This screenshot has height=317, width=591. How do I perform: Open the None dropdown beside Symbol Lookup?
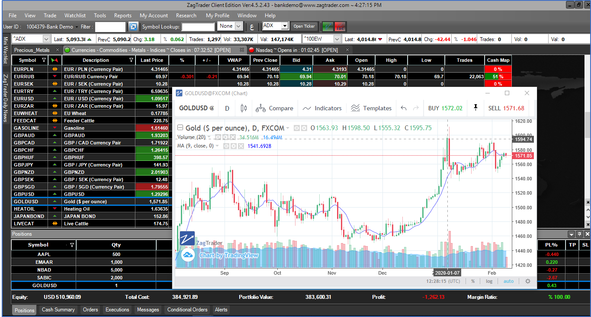point(239,26)
